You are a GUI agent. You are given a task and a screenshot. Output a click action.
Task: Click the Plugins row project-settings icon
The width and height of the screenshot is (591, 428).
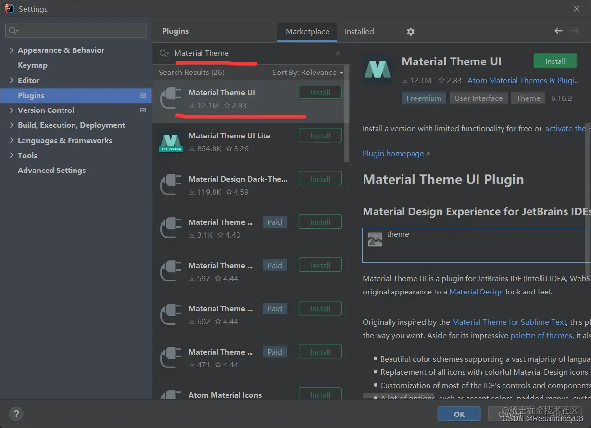(143, 95)
